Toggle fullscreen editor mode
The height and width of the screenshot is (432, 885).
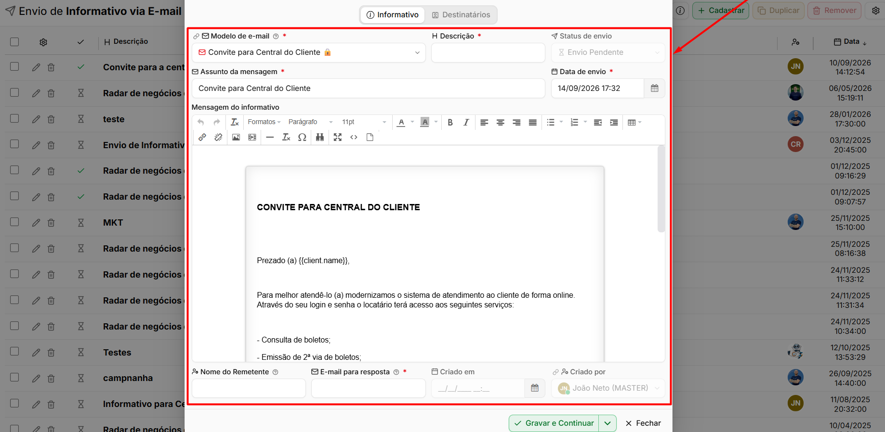tap(338, 137)
